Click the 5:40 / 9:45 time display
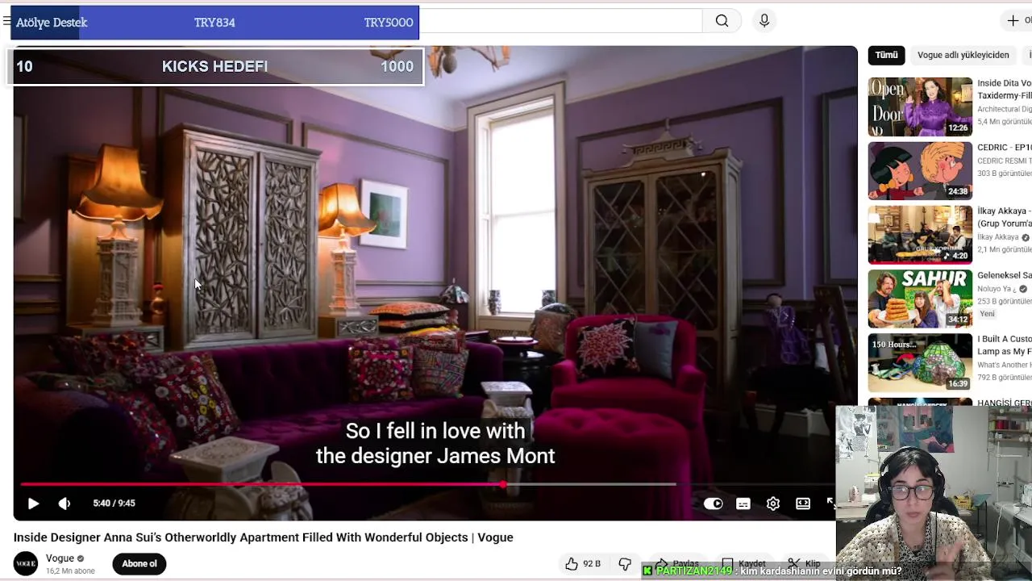 pyautogui.click(x=114, y=504)
